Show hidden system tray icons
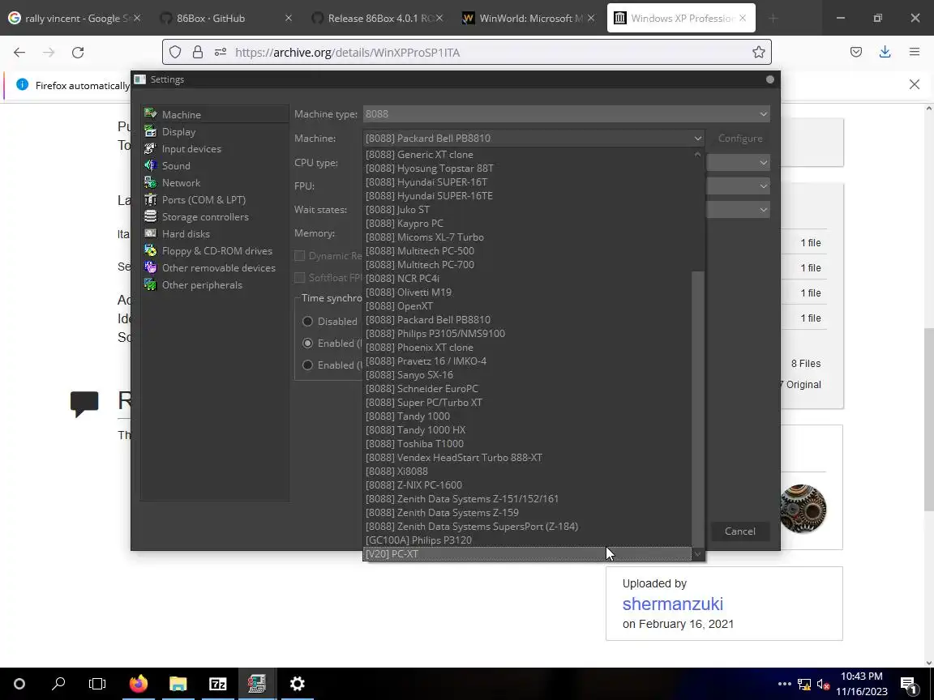Image resolution: width=934 pixels, height=700 pixels. pos(785,684)
